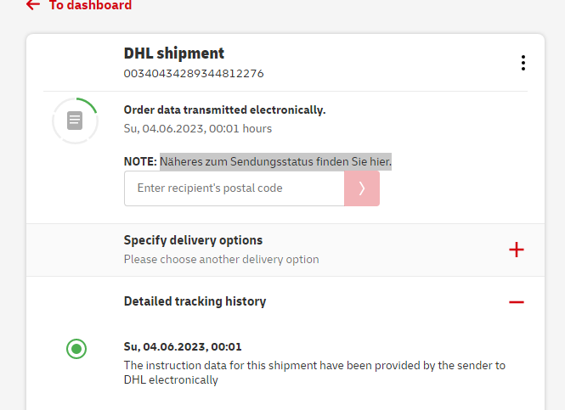Image resolution: width=565 pixels, height=410 pixels.
Task: Select the bold tracking event date entry
Action: (x=183, y=346)
